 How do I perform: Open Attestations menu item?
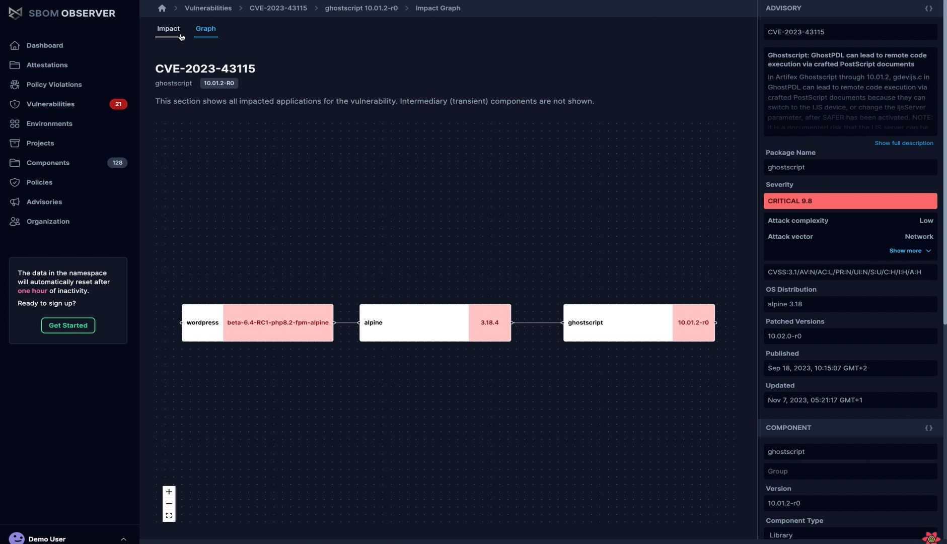coord(47,65)
